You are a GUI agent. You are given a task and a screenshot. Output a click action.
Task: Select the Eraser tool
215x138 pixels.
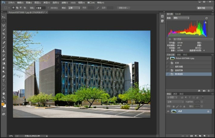coord(4,59)
